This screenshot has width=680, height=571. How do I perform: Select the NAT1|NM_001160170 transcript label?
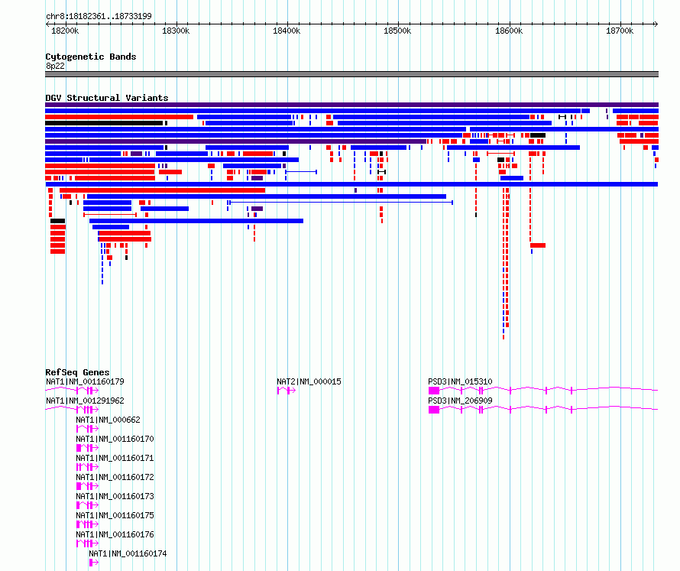click(115, 439)
